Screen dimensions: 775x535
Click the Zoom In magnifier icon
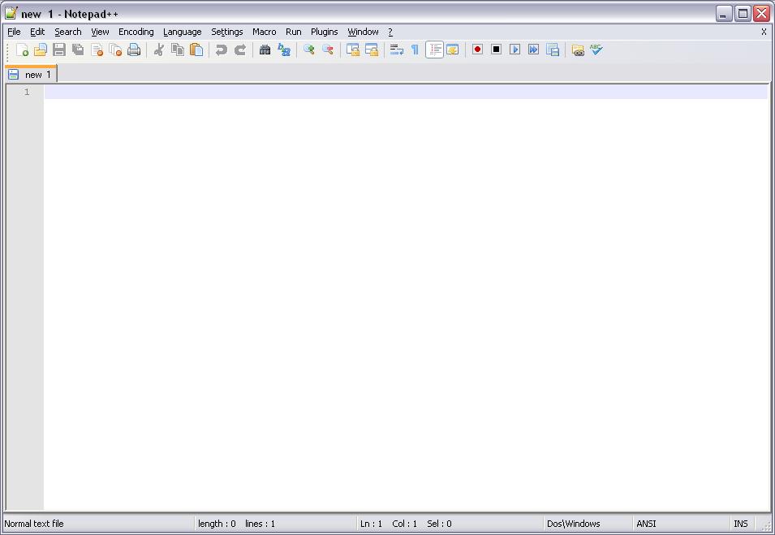pos(309,50)
